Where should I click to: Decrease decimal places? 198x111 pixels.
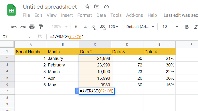(x=94, y=27)
